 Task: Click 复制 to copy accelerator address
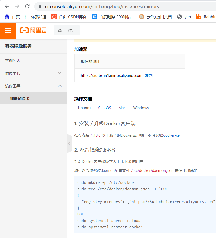coord(149,76)
